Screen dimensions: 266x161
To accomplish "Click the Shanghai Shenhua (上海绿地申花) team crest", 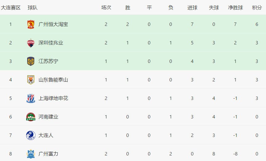I will [31, 98].
